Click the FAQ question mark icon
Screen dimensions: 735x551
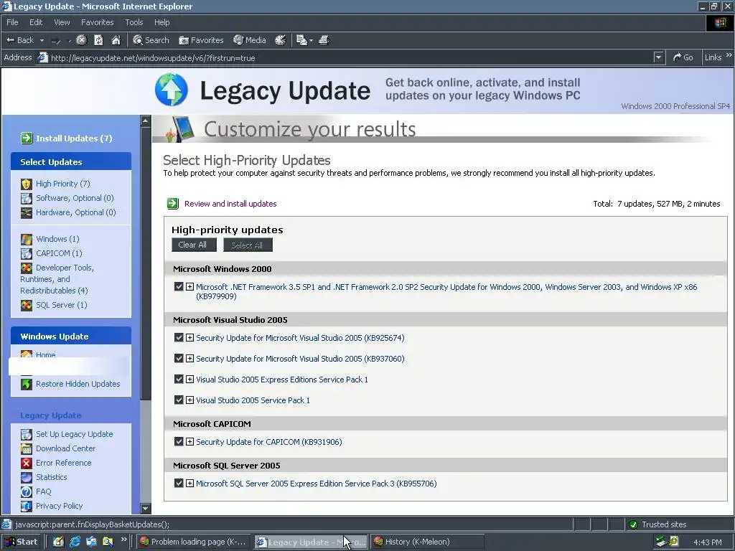point(27,492)
